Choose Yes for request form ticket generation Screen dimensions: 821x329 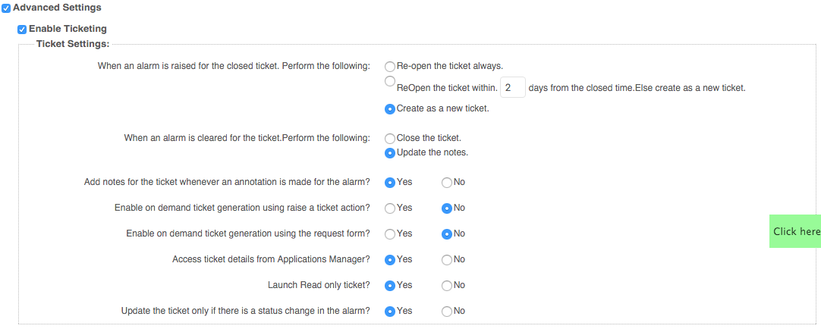(x=390, y=234)
